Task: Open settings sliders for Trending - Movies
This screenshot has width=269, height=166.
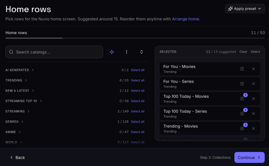Action: (242, 128)
